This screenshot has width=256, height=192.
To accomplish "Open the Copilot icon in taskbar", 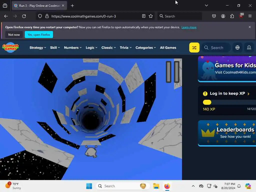I will coord(248,186).
